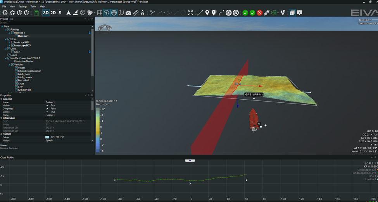
Task: Click the green M toolbar icon
Action: pyautogui.click(x=274, y=13)
